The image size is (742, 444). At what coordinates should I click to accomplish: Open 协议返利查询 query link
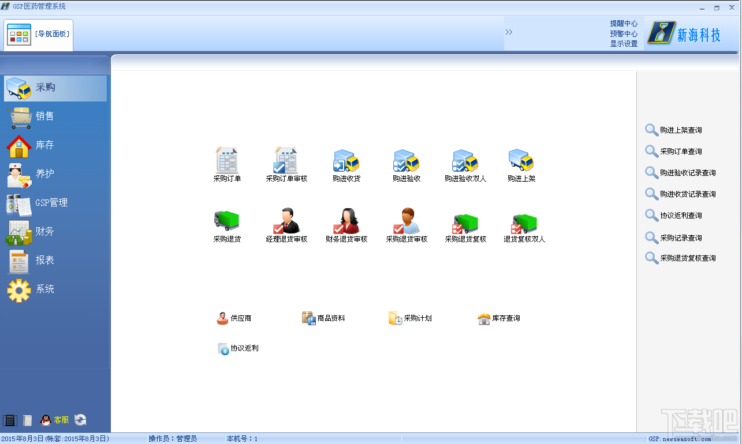coord(673,216)
